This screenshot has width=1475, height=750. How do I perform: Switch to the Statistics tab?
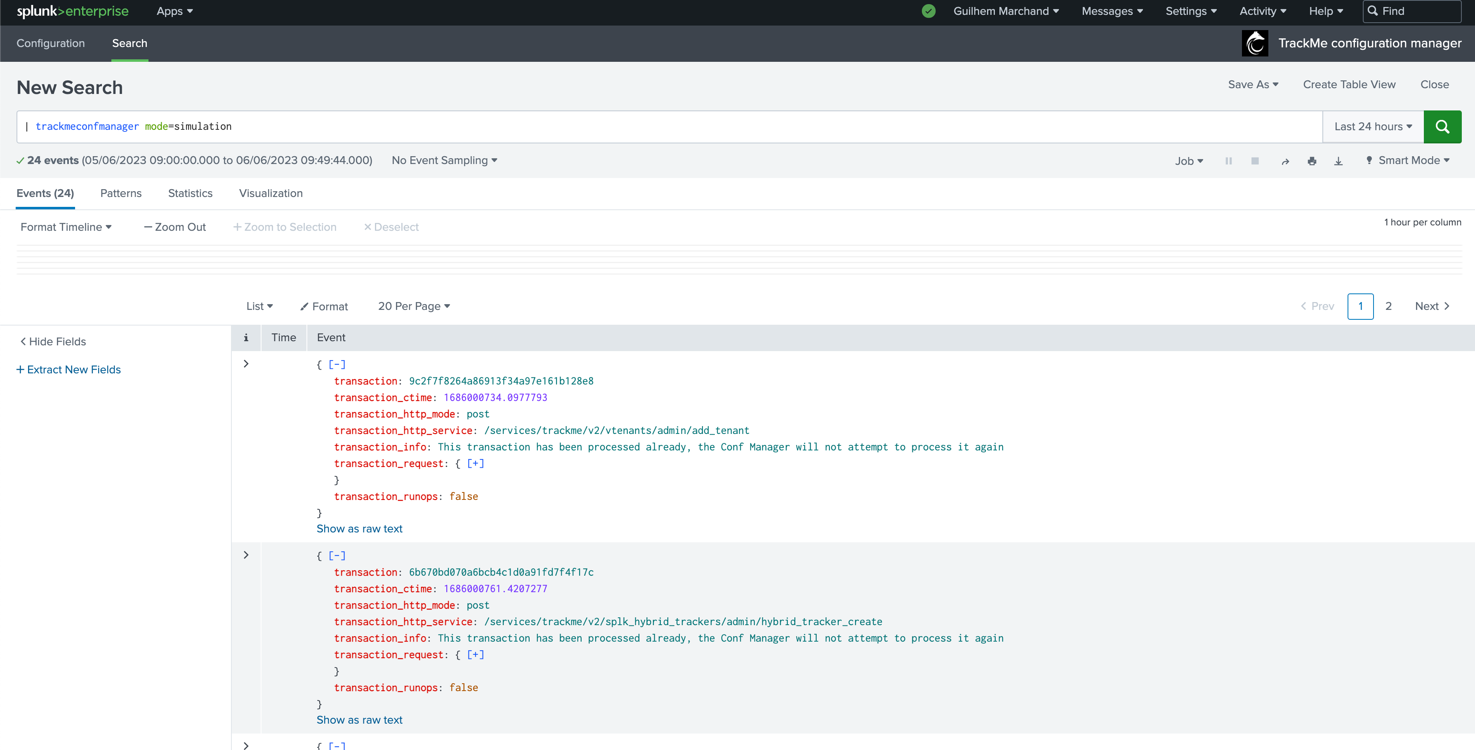click(x=190, y=193)
